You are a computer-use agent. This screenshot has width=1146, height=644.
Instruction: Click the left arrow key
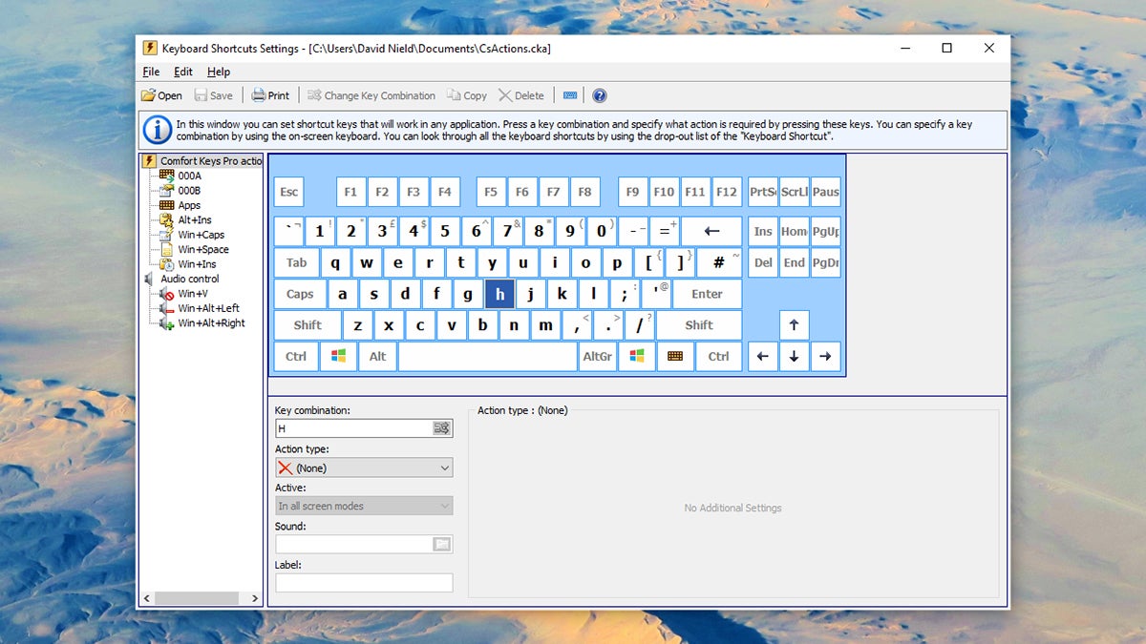click(x=762, y=356)
